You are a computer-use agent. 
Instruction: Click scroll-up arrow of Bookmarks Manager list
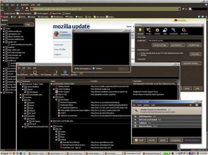coord(178,84)
